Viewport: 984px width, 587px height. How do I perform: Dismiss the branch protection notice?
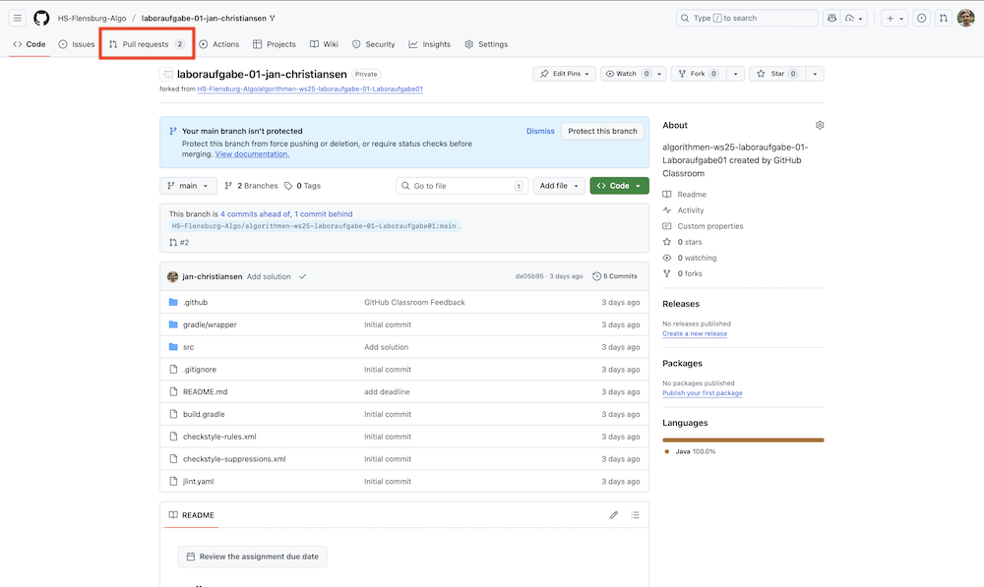point(540,131)
